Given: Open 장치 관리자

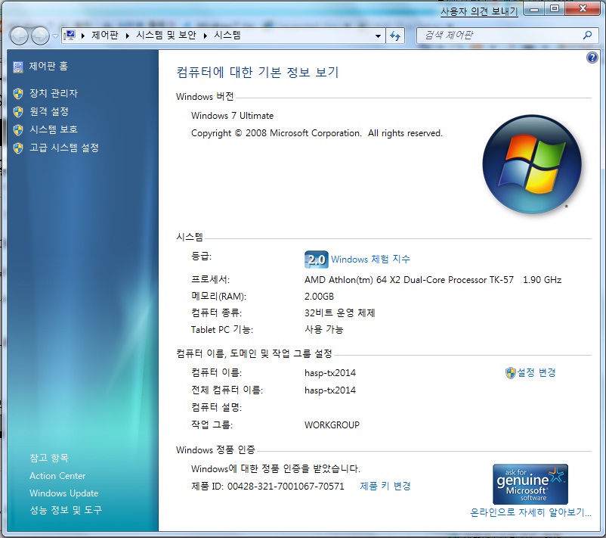Looking at the screenshot, I should click(54, 93).
